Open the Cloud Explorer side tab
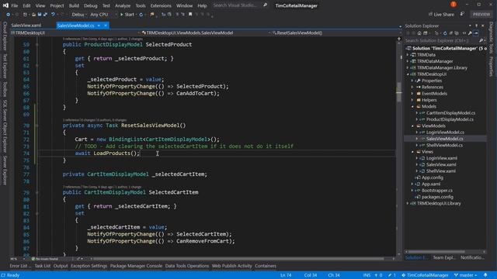497x279 pixels. 5,36
